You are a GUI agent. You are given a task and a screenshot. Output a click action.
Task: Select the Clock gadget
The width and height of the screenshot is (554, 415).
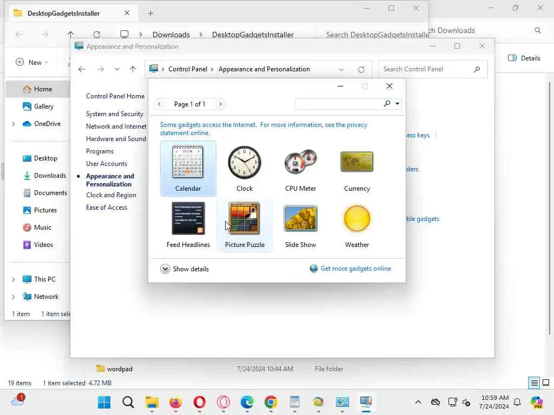point(245,169)
